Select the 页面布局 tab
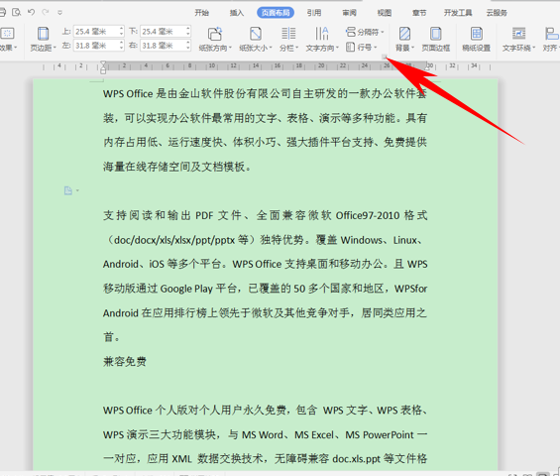Image resolution: width=560 pixels, height=476 pixels. point(276,13)
